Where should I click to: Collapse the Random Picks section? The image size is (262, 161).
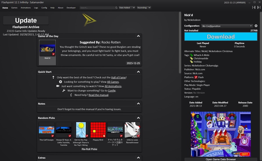click(x=138, y=118)
